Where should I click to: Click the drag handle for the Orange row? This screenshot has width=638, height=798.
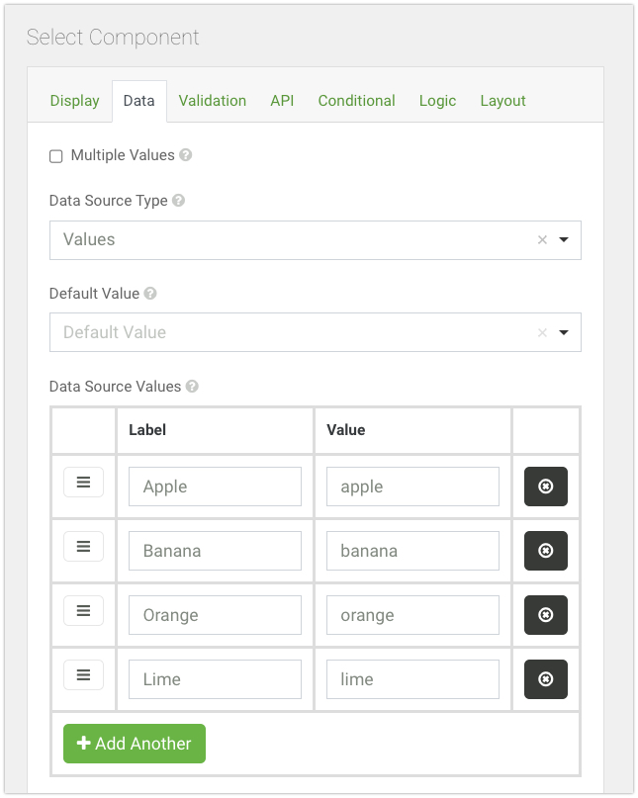[84, 610]
